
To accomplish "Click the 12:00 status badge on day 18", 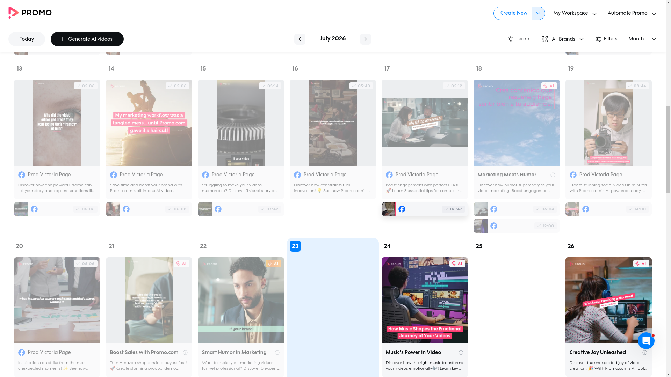I will tap(545, 226).
